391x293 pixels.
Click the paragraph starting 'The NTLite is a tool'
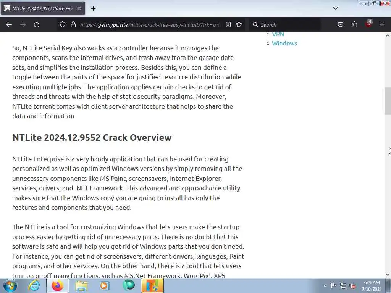coord(128,251)
